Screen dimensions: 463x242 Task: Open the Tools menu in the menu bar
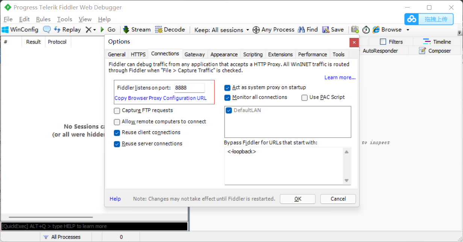pos(65,19)
